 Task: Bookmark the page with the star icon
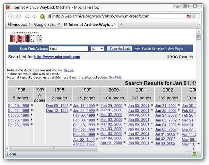[x=194, y=16]
